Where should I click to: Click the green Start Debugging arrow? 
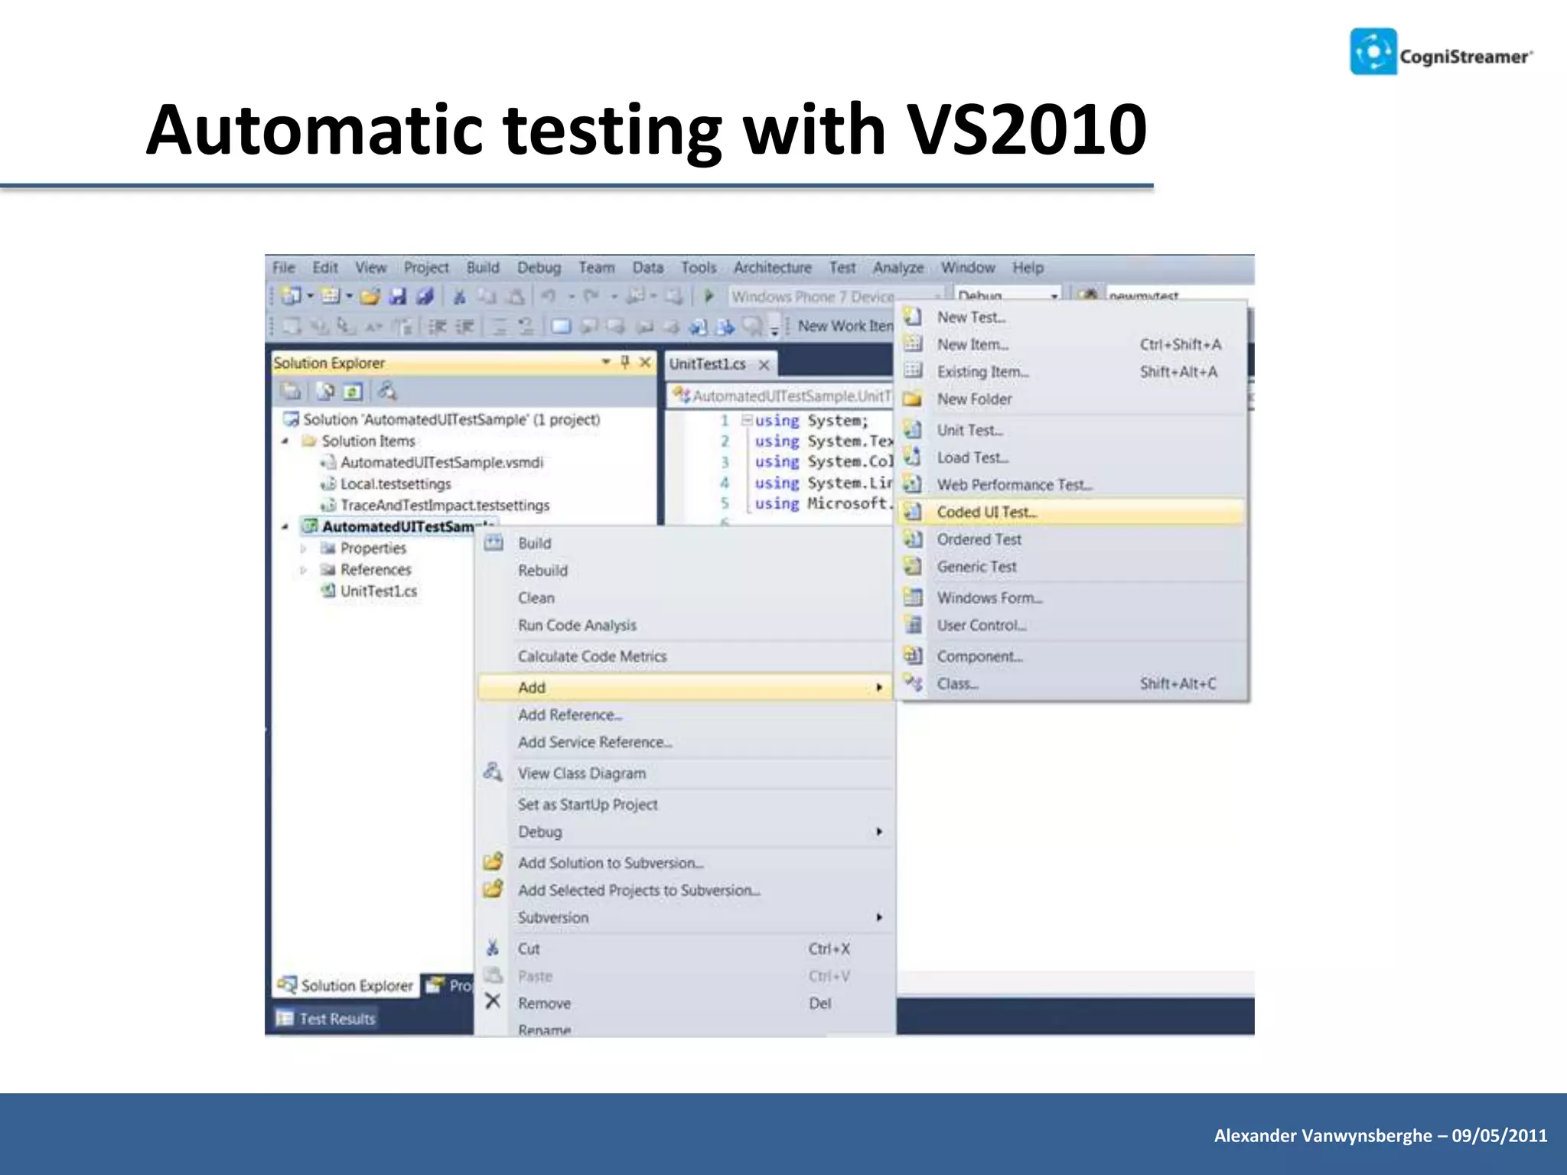pyautogui.click(x=709, y=295)
